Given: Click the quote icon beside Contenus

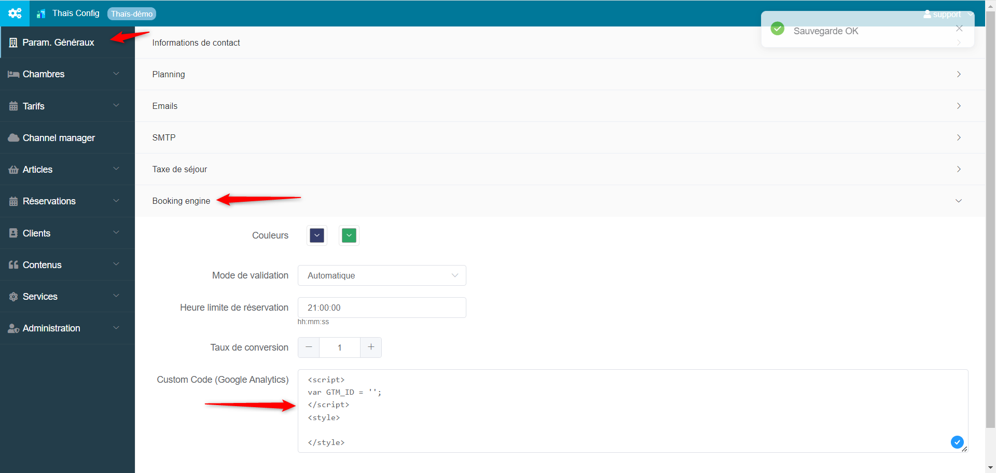Looking at the screenshot, I should pyautogui.click(x=13, y=265).
